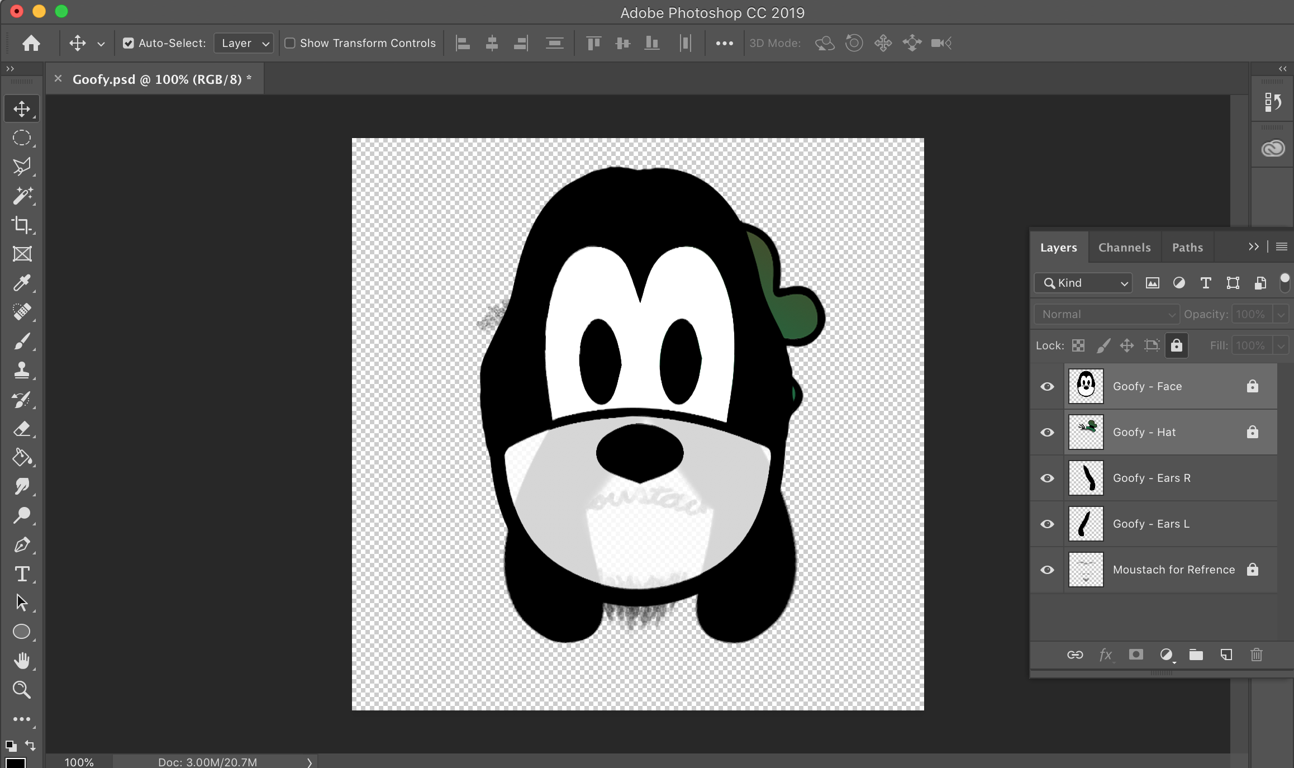Hide the Goofy - Face layer
Screen dimensions: 1294x768
tap(1048, 387)
